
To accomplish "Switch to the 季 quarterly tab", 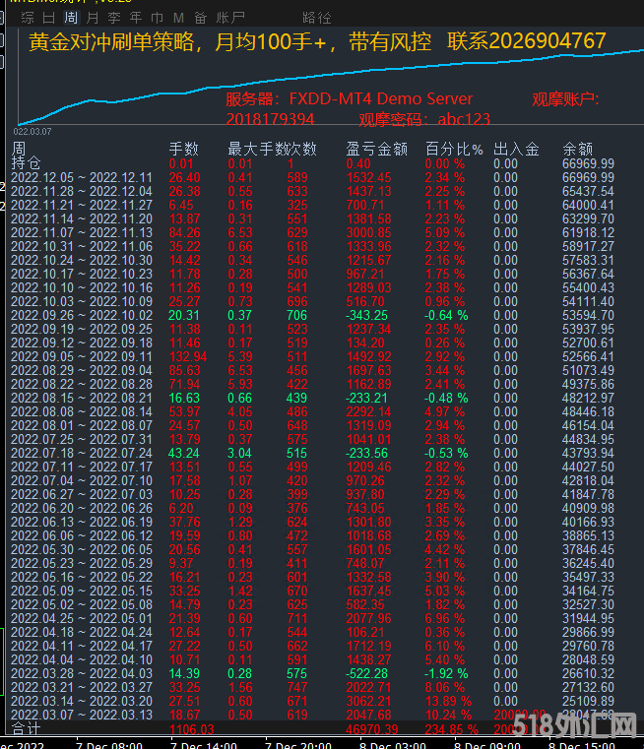I will pyautogui.click(x=113, y=18).
